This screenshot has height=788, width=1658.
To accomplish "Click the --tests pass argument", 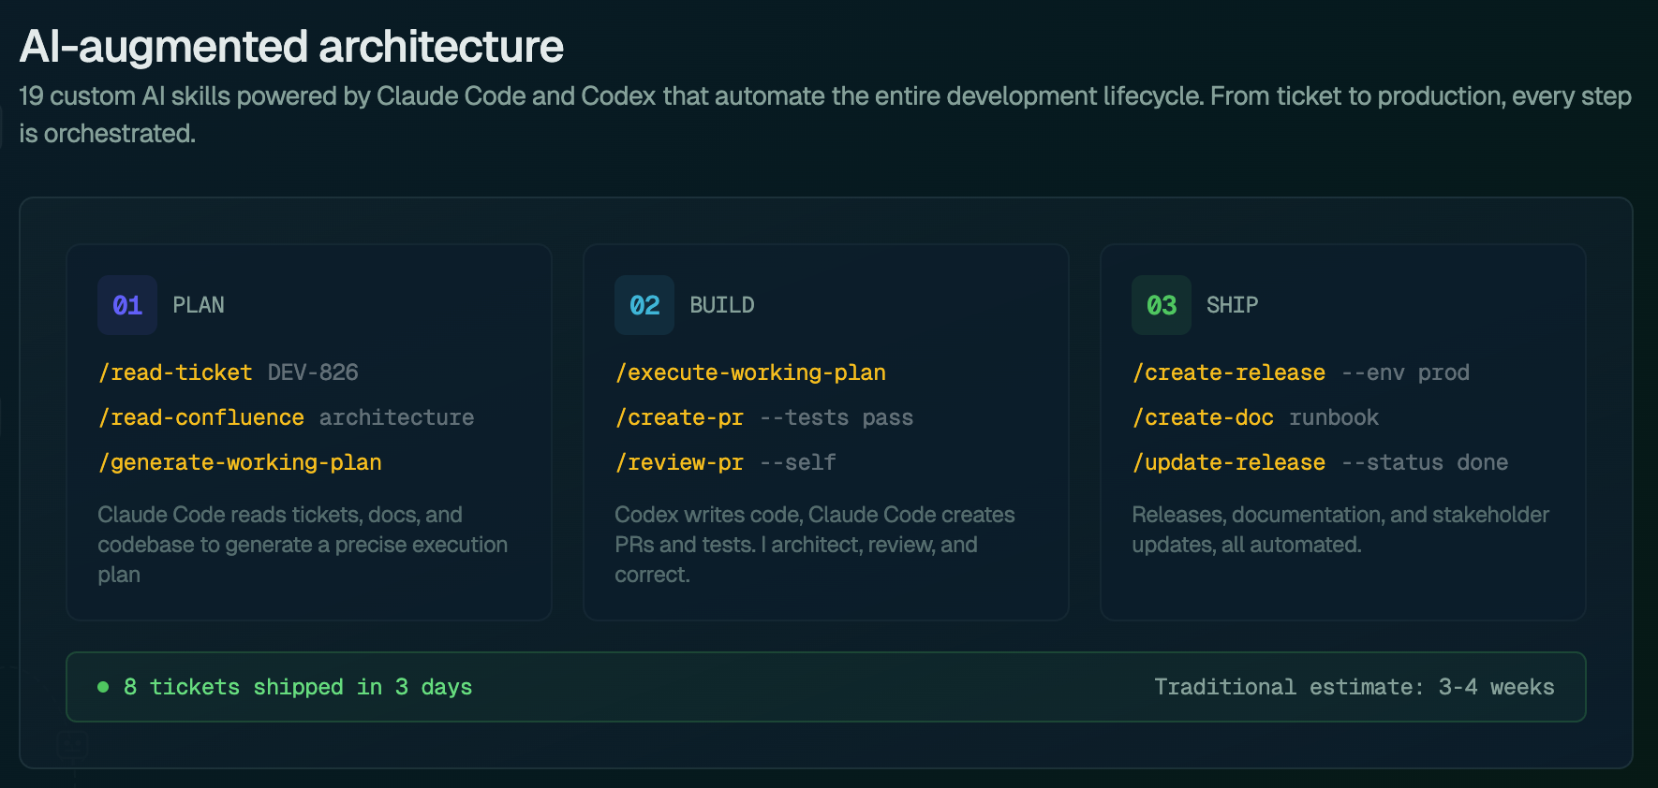I will [836, 417].
